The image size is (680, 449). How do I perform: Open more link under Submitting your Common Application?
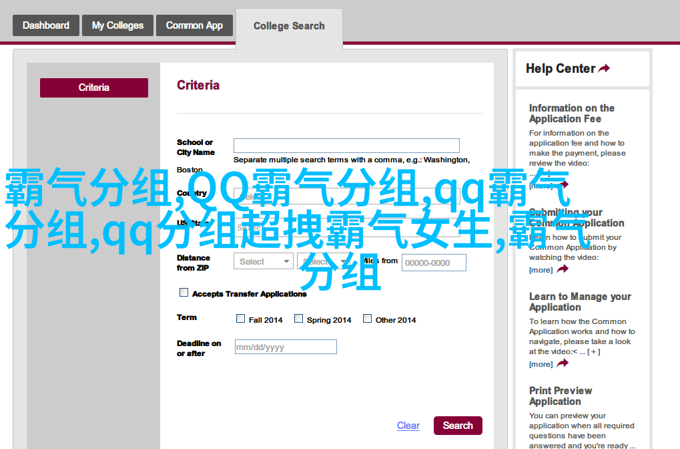541,270
